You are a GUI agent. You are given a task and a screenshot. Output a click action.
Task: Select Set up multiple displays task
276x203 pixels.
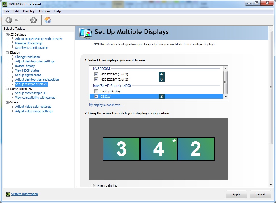[x=31, y=84]
